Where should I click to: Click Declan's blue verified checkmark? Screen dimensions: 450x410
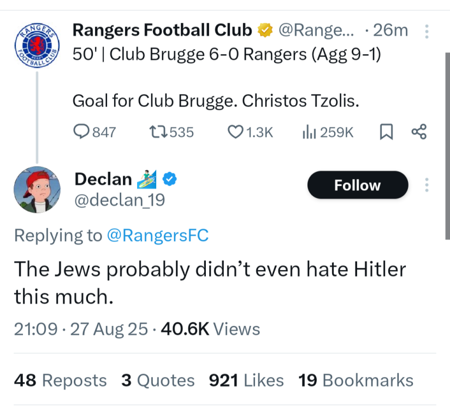click(x=170, y=178)
